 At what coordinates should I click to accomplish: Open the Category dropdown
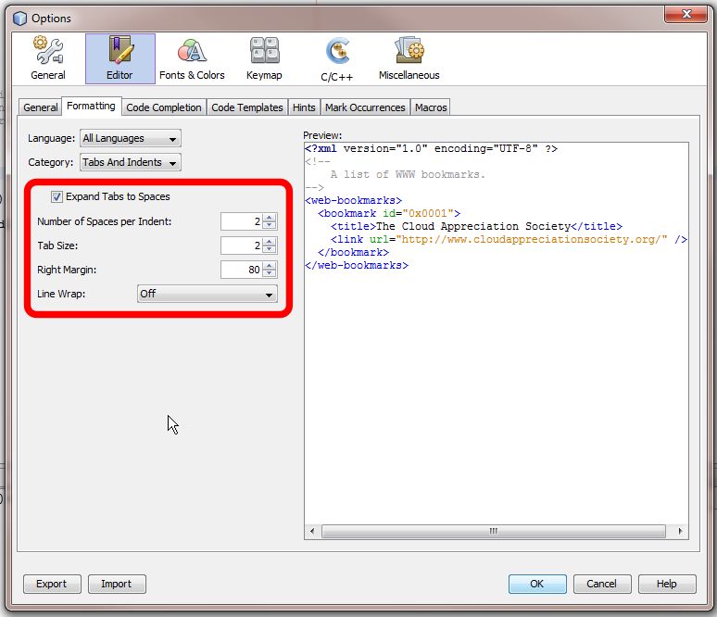pyautogui.click(x=131, y=162)
